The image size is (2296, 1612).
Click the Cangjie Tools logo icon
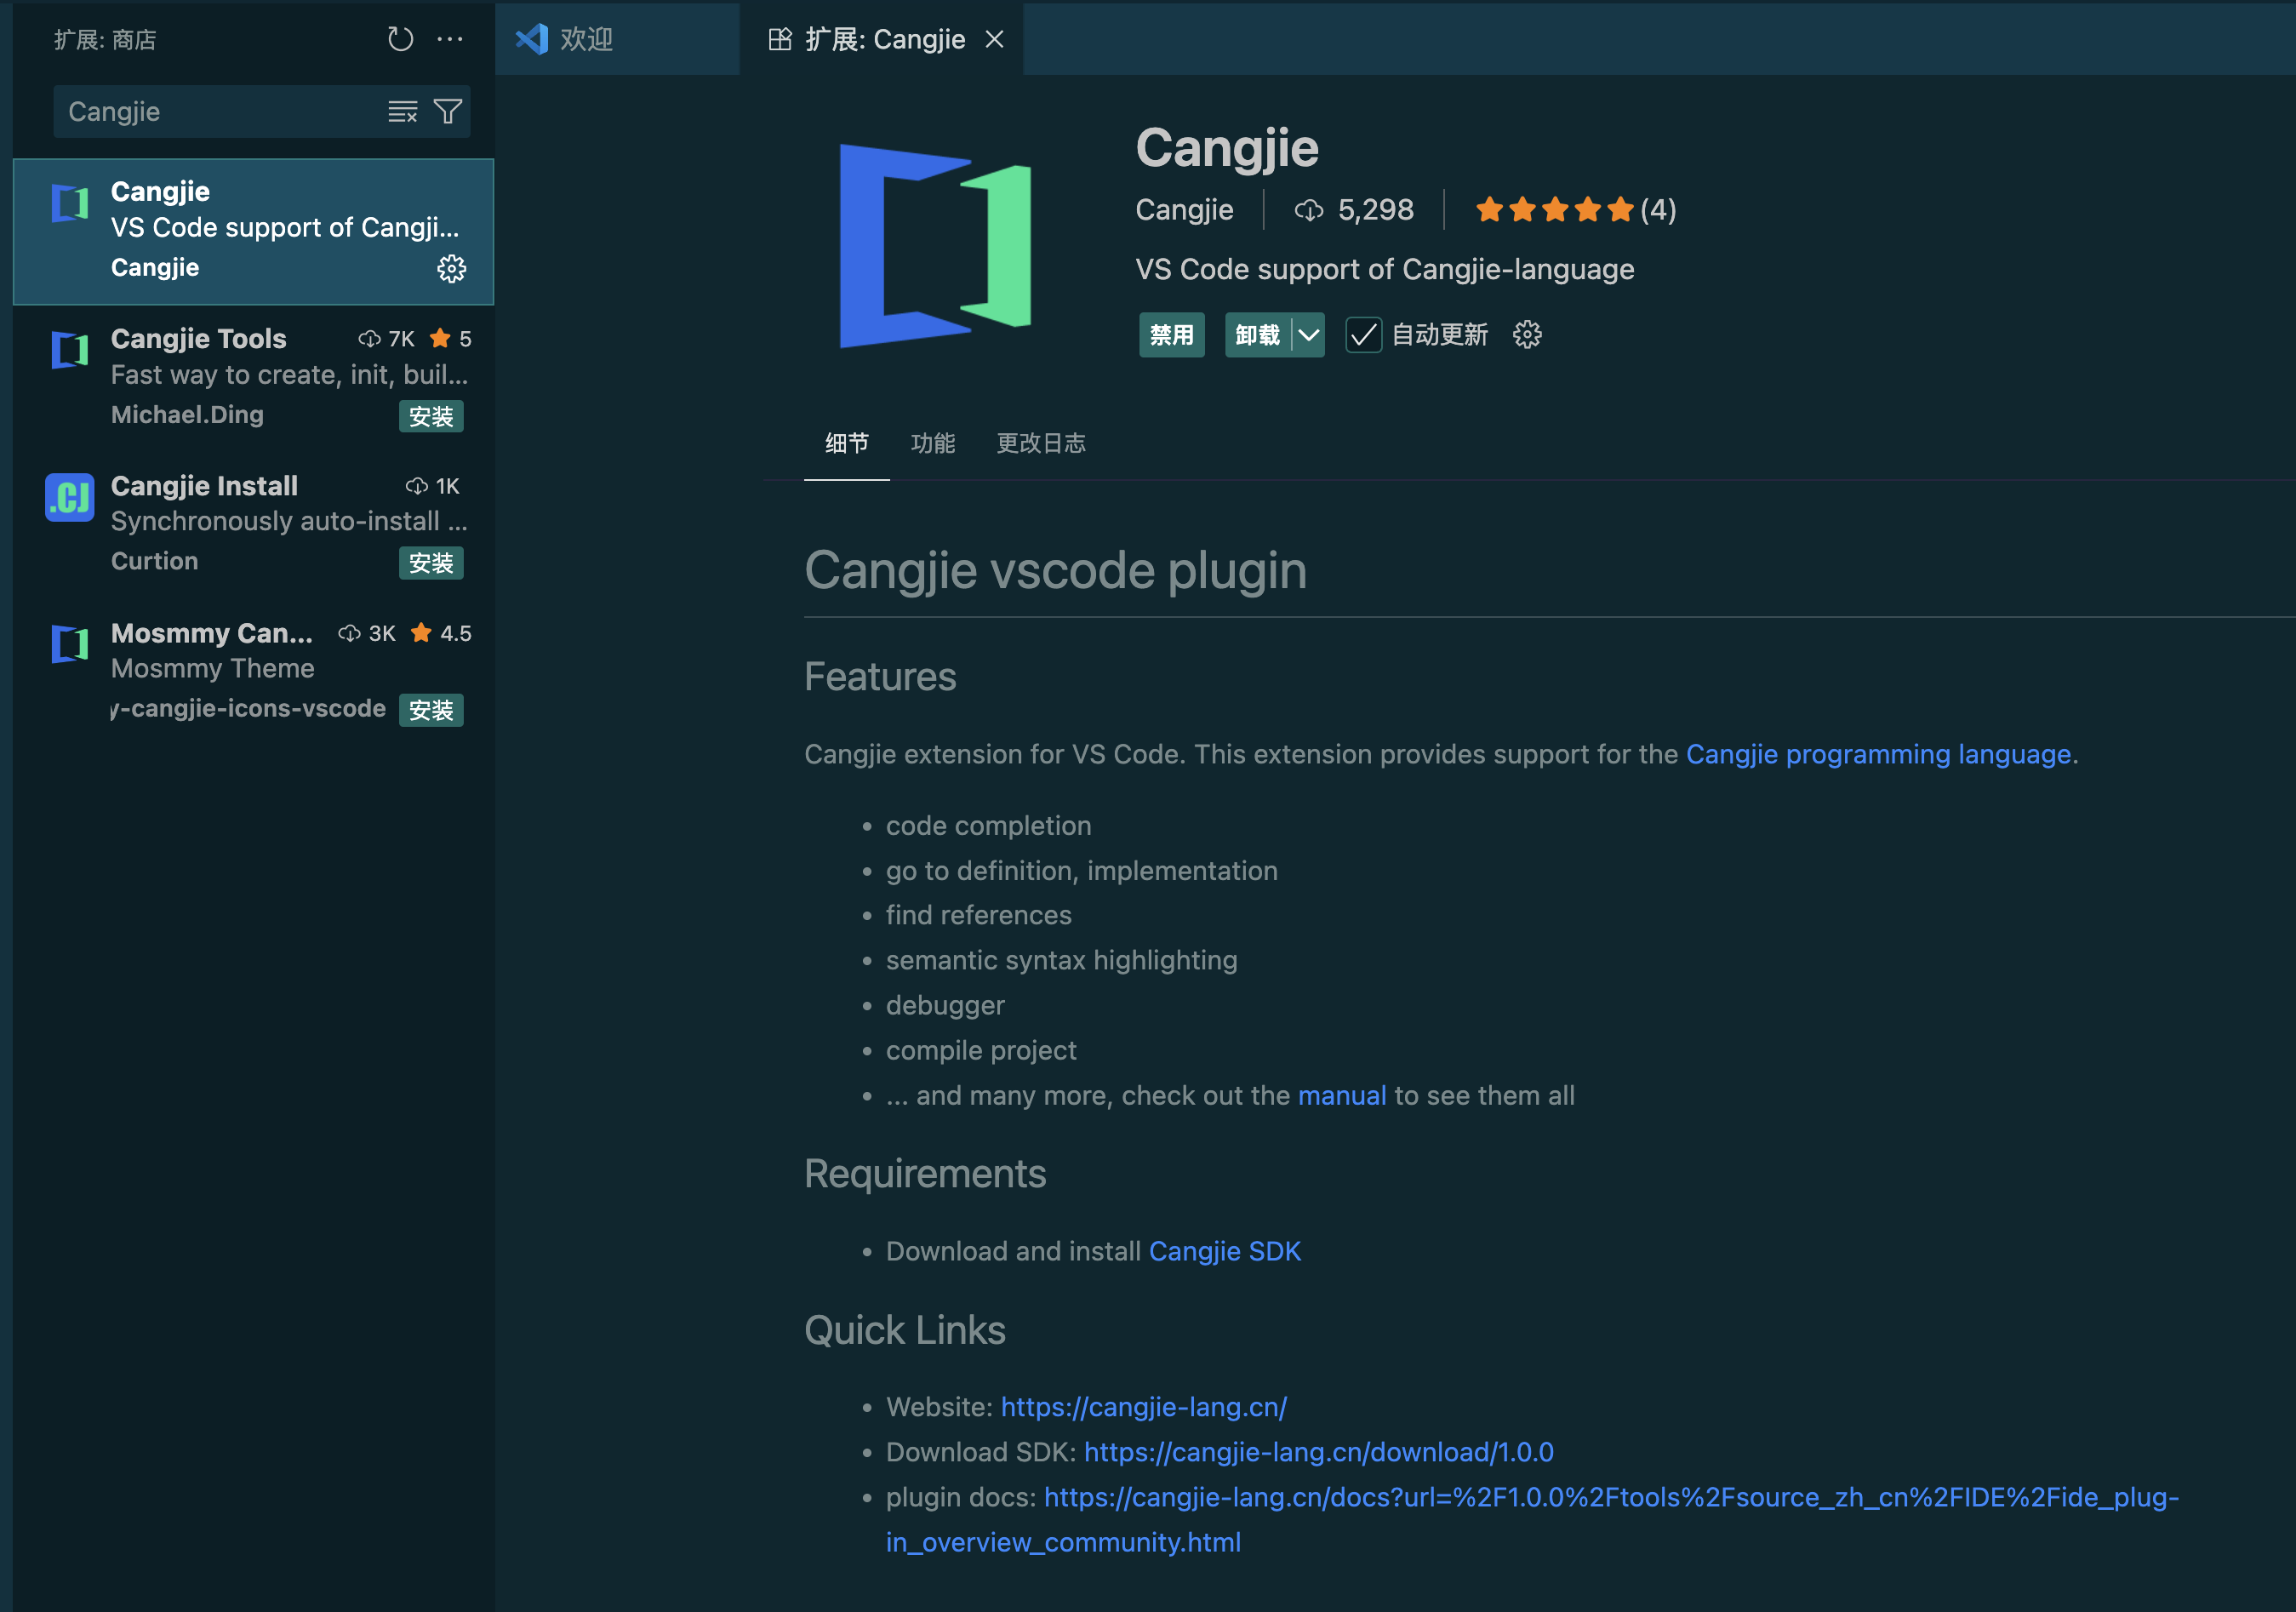click(70, 350)
